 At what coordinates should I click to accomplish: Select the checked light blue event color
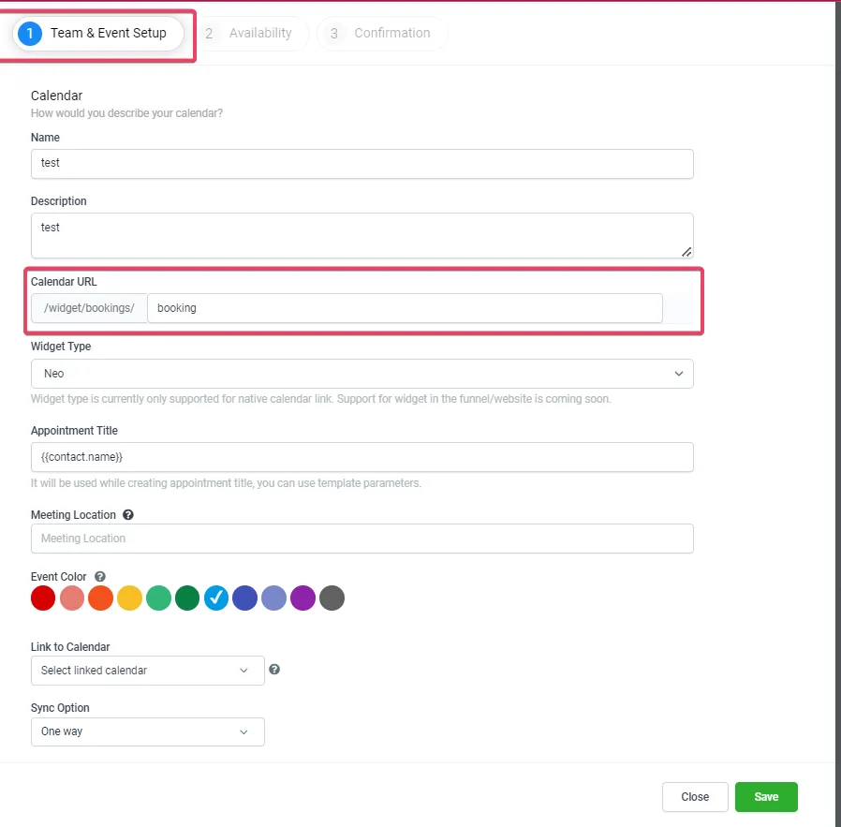tap(216, 598)
